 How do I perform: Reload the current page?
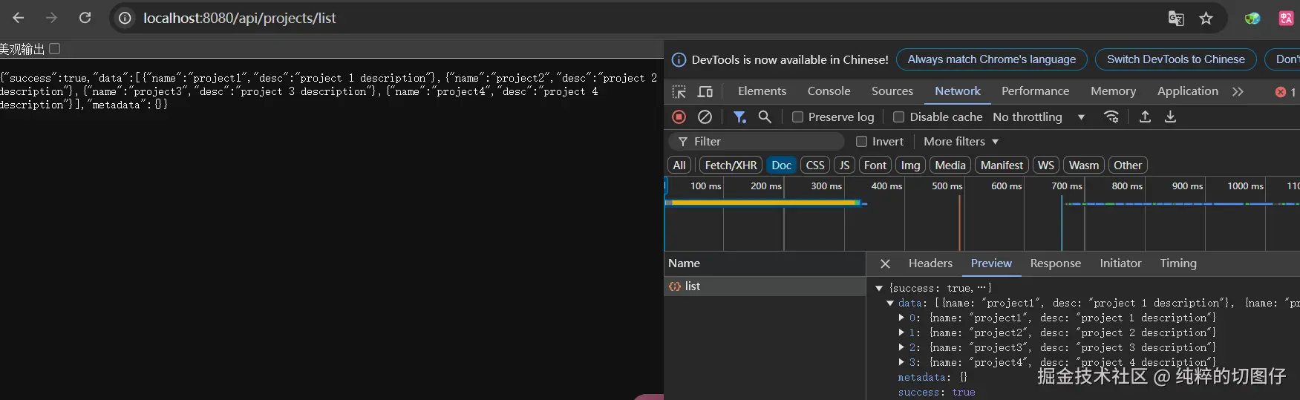[x=85, y=18]
